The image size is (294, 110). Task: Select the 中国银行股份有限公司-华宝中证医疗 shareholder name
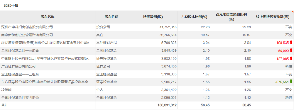click(x=47, y=59)
